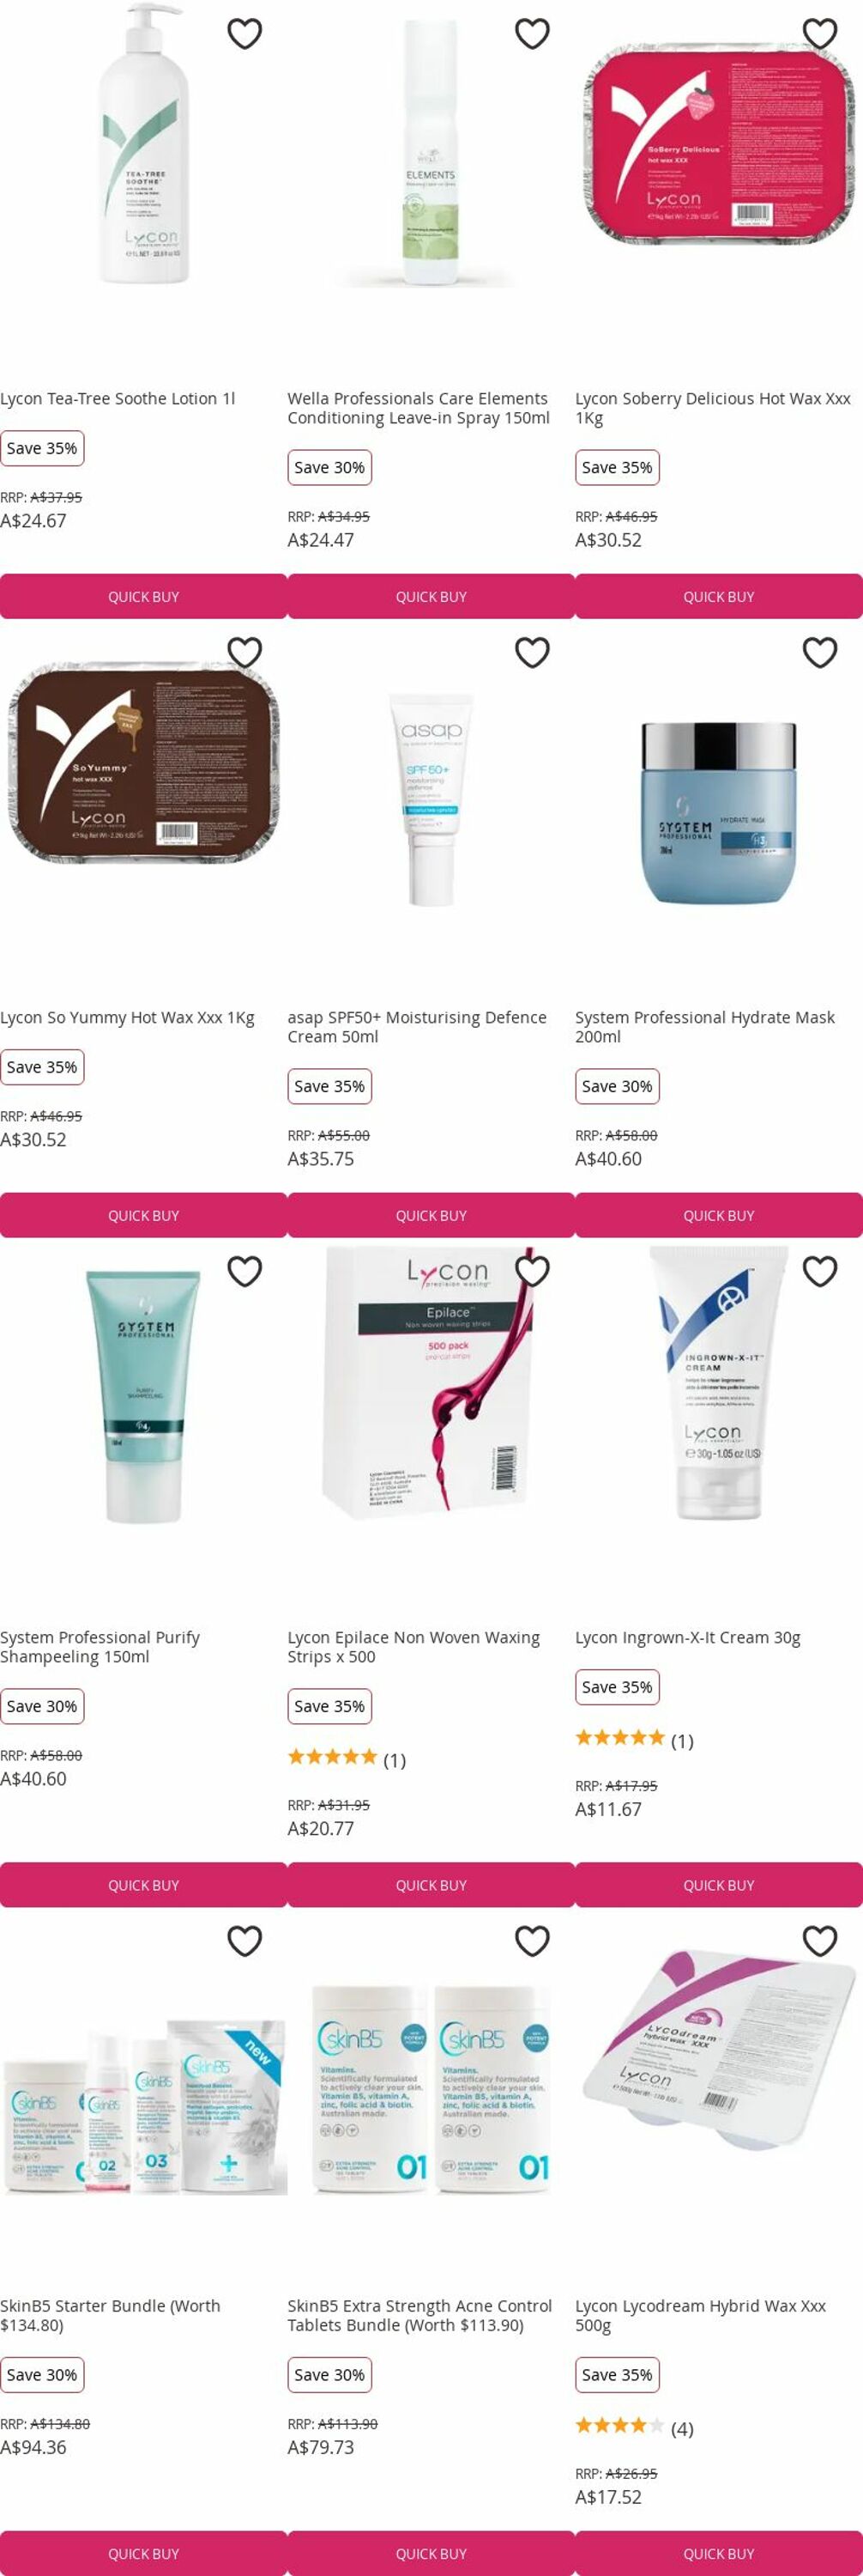Viewport: 863px width, 2576px height.
Task: Quick buy Lycon Ingrown-X-It Cream 30g
Action: tap(719, 1884)
